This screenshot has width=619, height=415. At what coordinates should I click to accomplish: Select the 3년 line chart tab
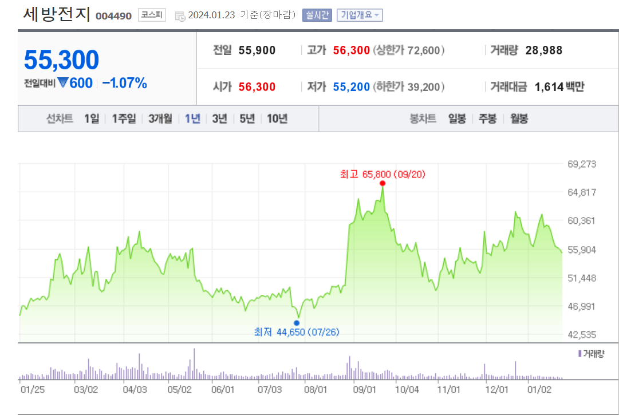point(219,118)
